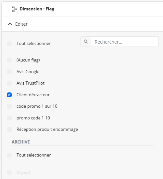163x179 pixels.
Task: Click the Dimension : Flag title
Action: (37, 9)
